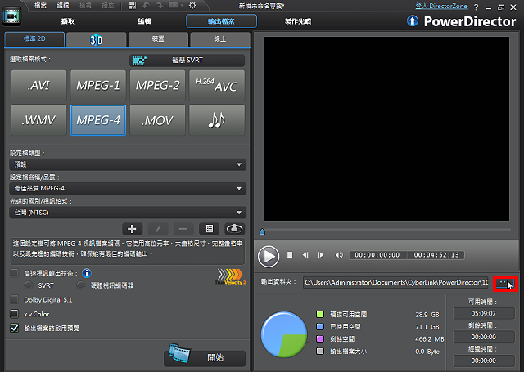Image resolution: width=524 pixels, height=372 pixels.
Task: Step to previous frame
Action: (x=305, y=255)
